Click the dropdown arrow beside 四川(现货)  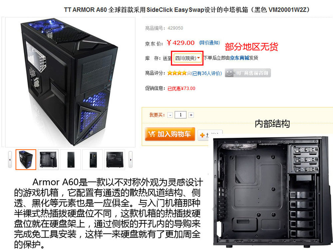tap(198, 58)
